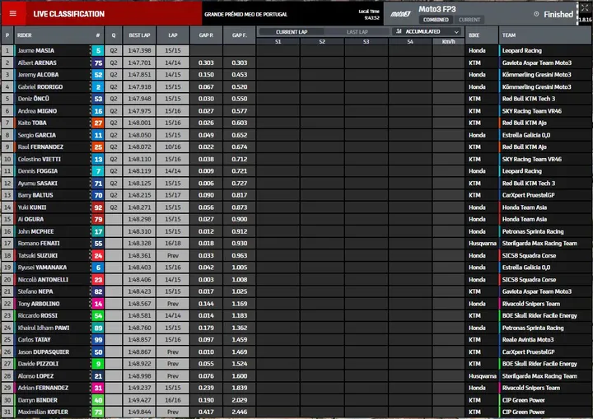This screenshot has width=593, height=419.
Task: Click the fullscreen expand icon
Action: point(585,8)
